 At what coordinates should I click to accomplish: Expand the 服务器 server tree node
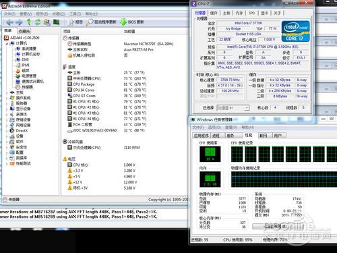click(x=7, y=103)
